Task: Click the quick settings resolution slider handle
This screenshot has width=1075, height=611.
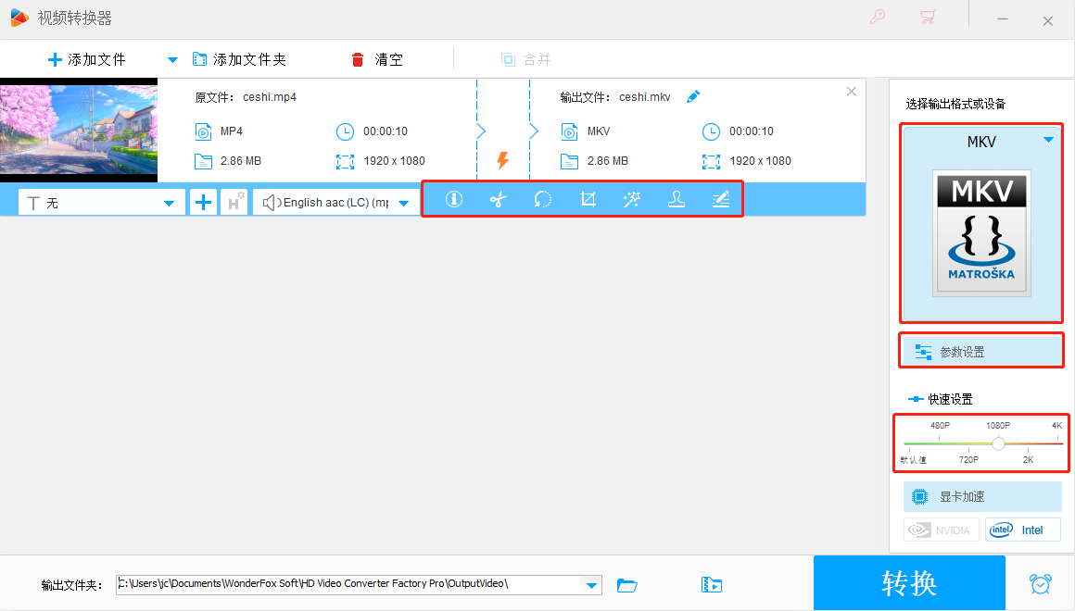Action: click(x=998, y=443)
